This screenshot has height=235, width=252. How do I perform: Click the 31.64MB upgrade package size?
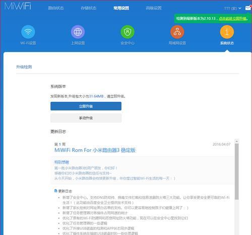(96, 96)
